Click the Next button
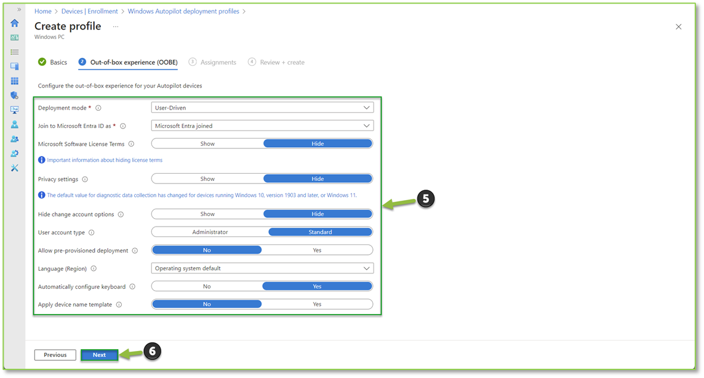704x378 pixels. tap(99, 355)
